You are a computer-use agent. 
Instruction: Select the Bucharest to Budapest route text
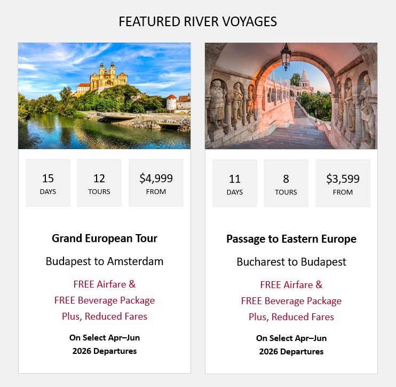(291, 262)
